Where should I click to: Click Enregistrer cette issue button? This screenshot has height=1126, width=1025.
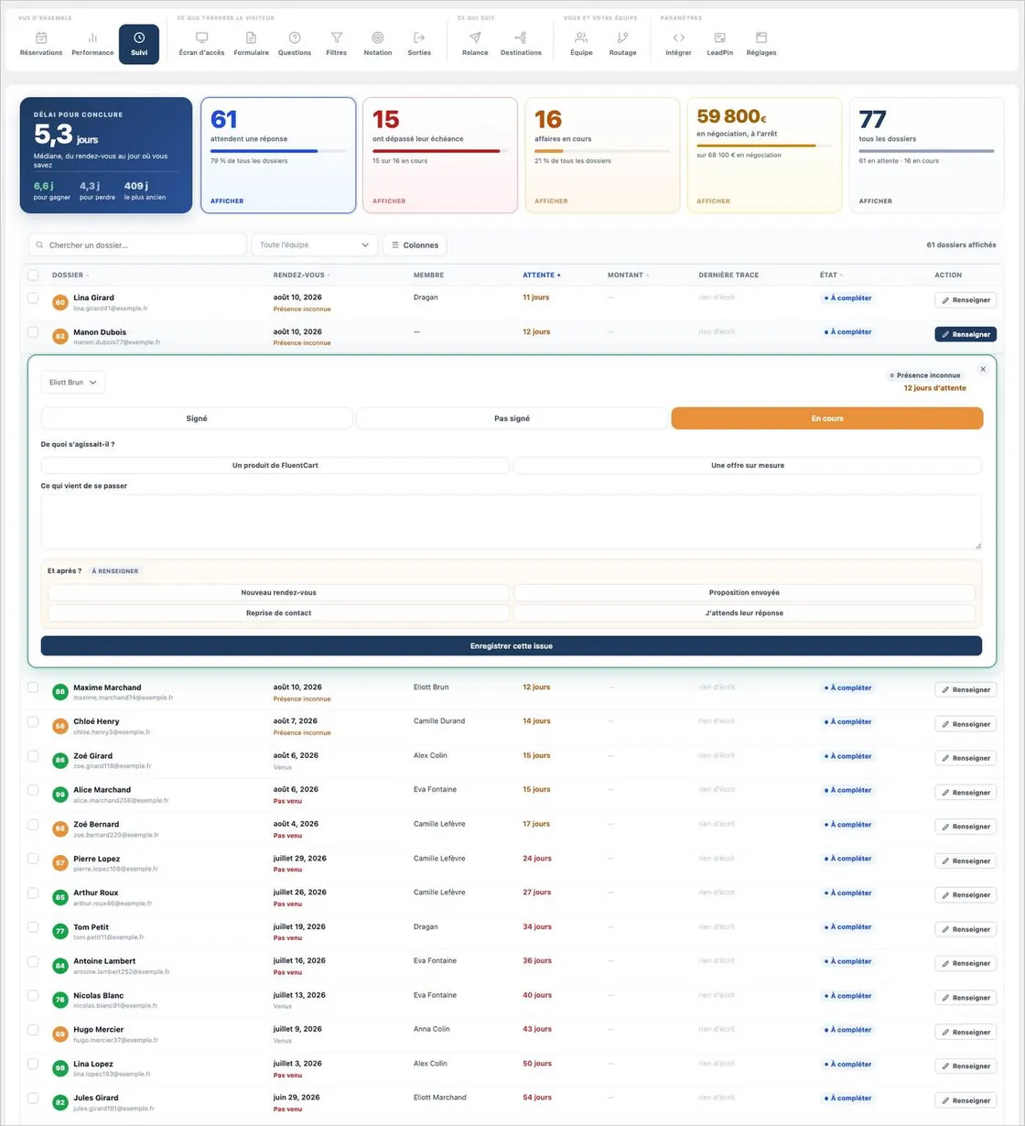click(512, 645)
